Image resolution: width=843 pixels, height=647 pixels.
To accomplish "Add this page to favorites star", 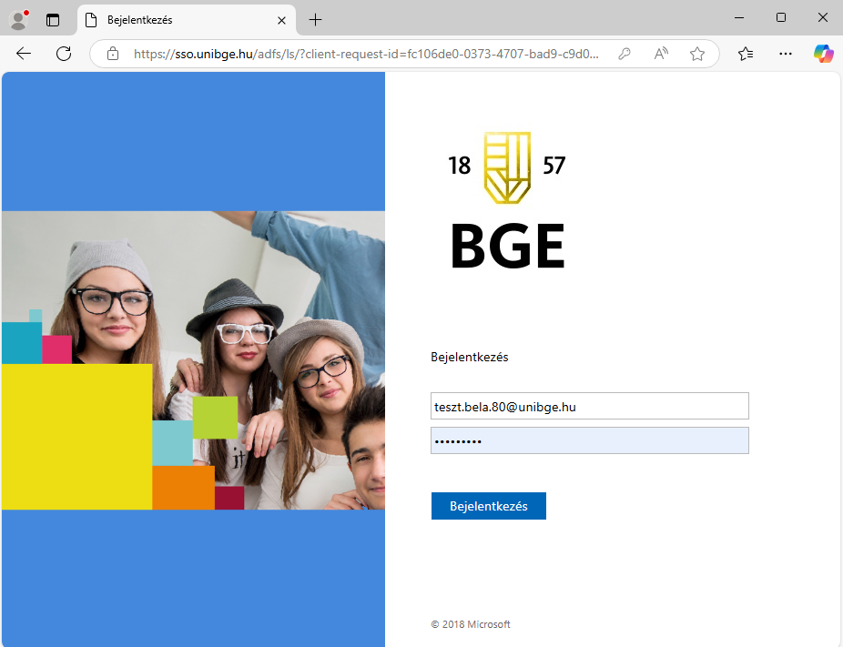I will (697, 54).
